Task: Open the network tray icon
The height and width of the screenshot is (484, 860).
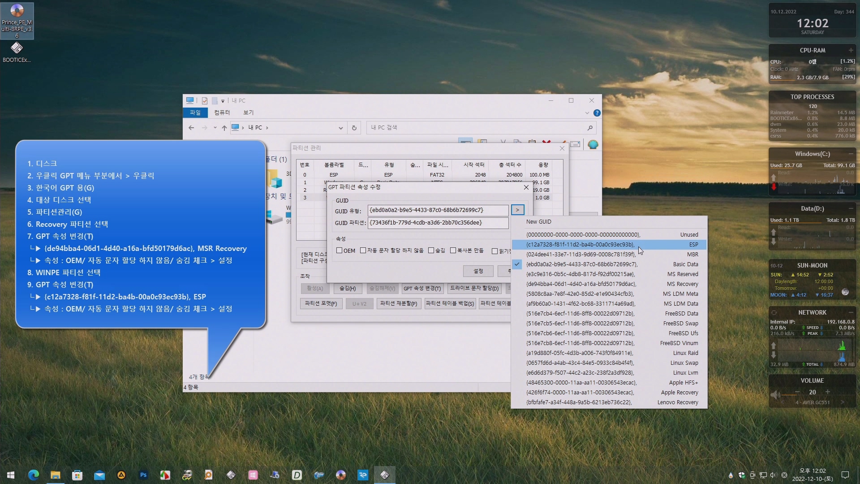Action: [x=763, y=475]
